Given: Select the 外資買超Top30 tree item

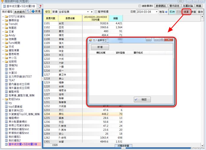Looking at the screenshot, I should (24, 114).
